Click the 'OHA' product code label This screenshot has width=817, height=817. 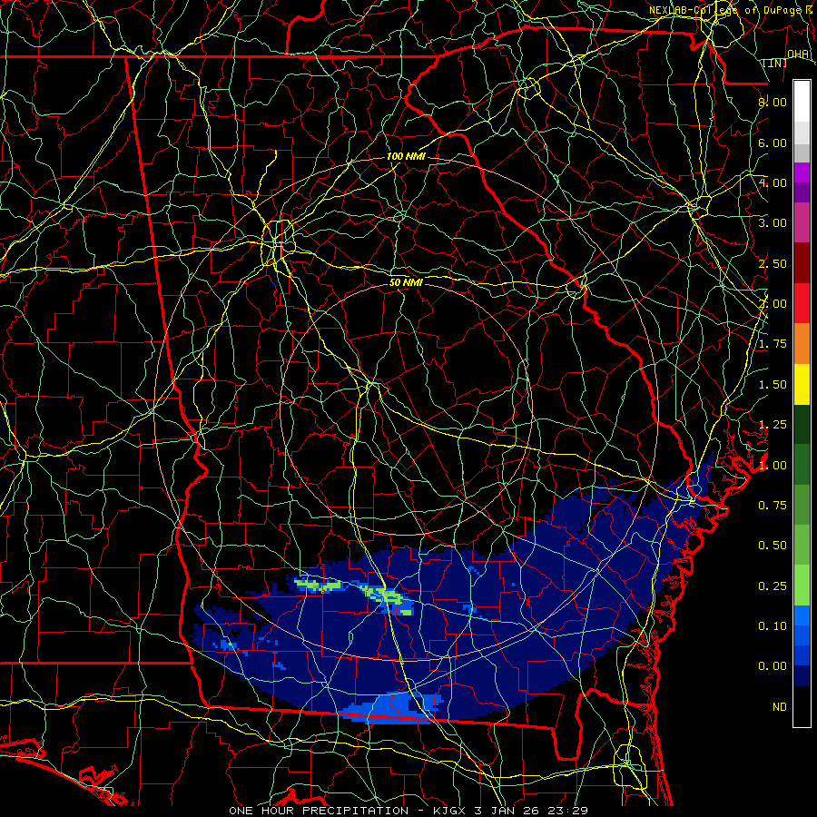click(x=798, y=54)
